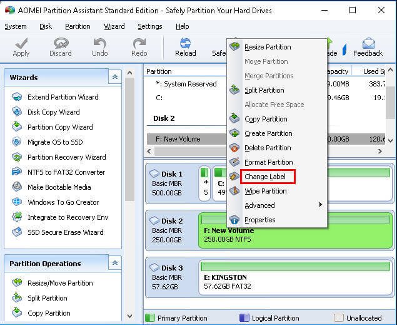Click the Disk Copy Wizard icon
The image size is (397, 325).
point(17,112)
